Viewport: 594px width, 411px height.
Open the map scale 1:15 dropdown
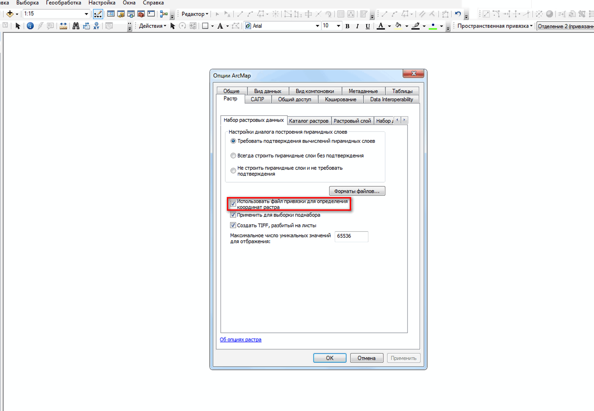click(x=86, y=14)
